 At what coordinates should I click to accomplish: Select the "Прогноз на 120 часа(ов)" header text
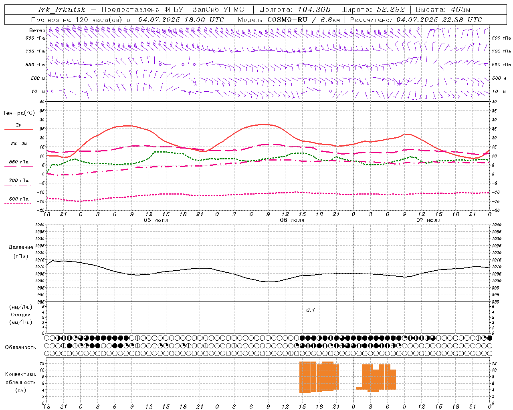(77, 20)
